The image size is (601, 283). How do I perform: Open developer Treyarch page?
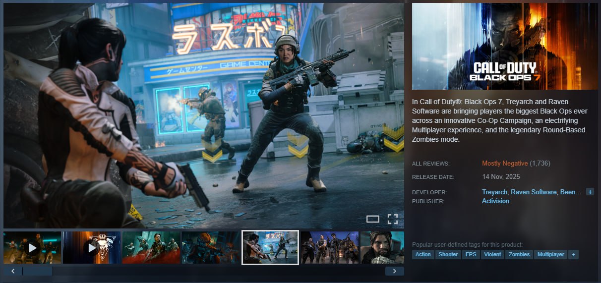494,192
